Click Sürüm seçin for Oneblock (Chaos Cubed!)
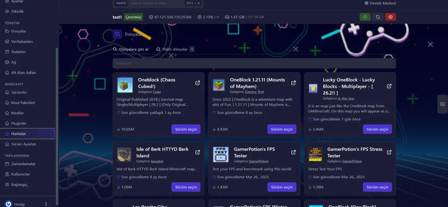 (186, 129)
